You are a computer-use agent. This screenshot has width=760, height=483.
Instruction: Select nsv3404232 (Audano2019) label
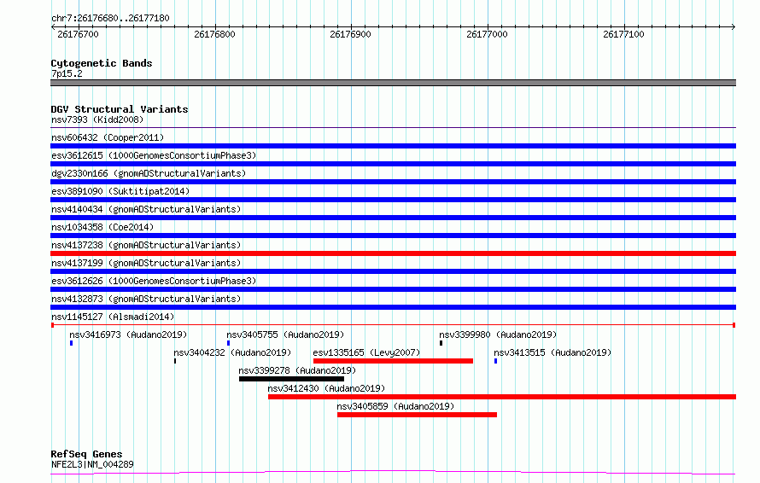[232, 352]
